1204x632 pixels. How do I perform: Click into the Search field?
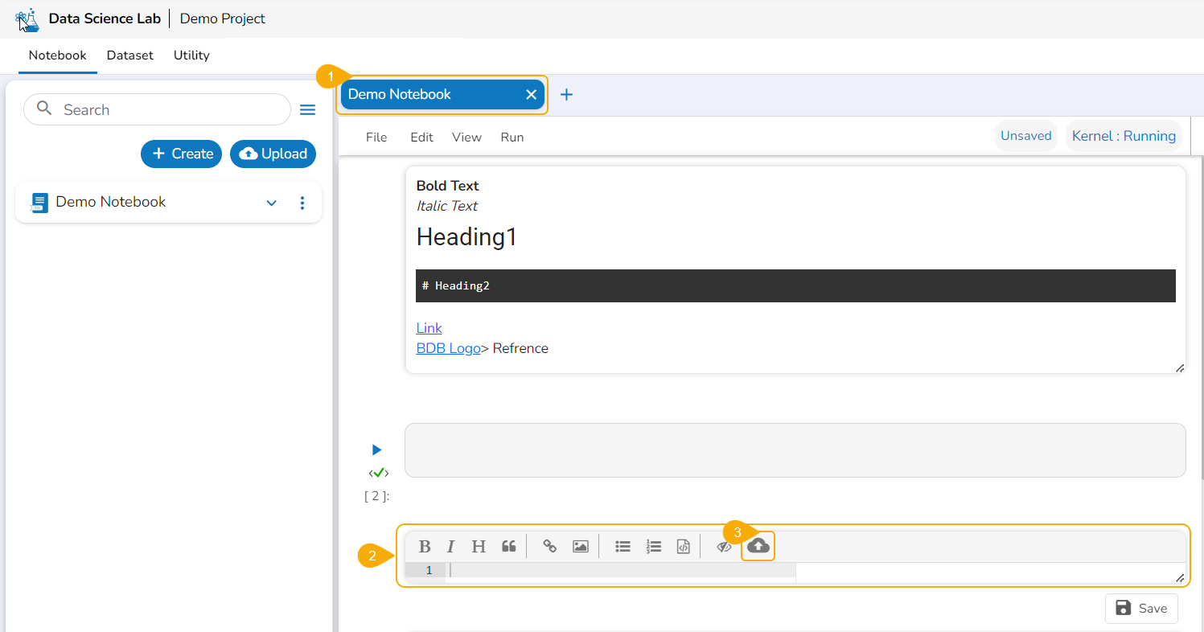coord(157,109)
